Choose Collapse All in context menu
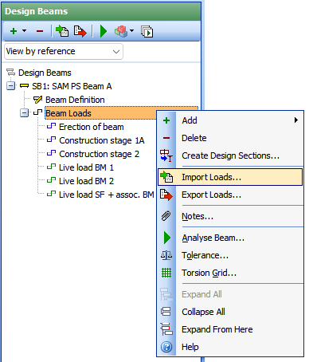 230,312
